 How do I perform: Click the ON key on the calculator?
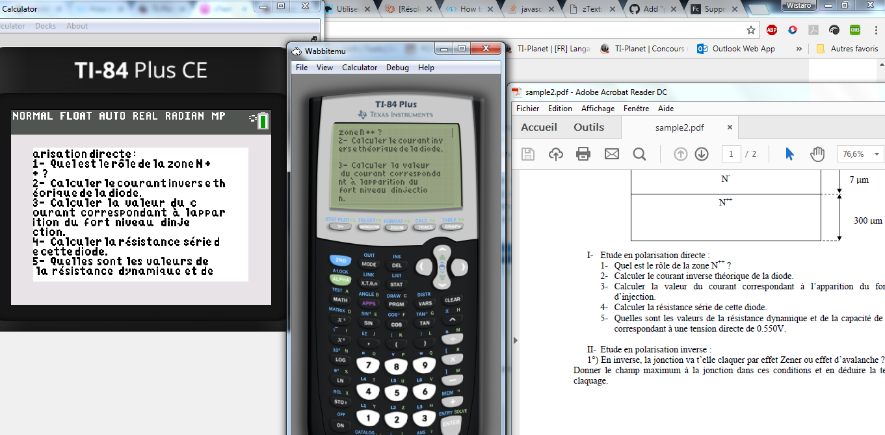tap(340, 425)
